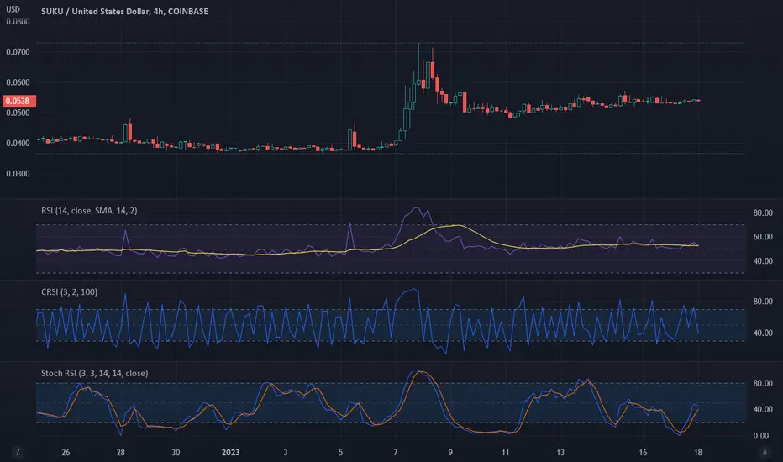Open the Stoch RSI (3, 3, 14, 14, close) legend

(94, 374)
